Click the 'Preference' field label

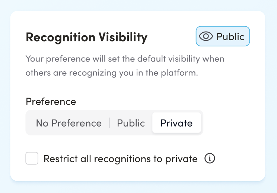click(51, 101)
